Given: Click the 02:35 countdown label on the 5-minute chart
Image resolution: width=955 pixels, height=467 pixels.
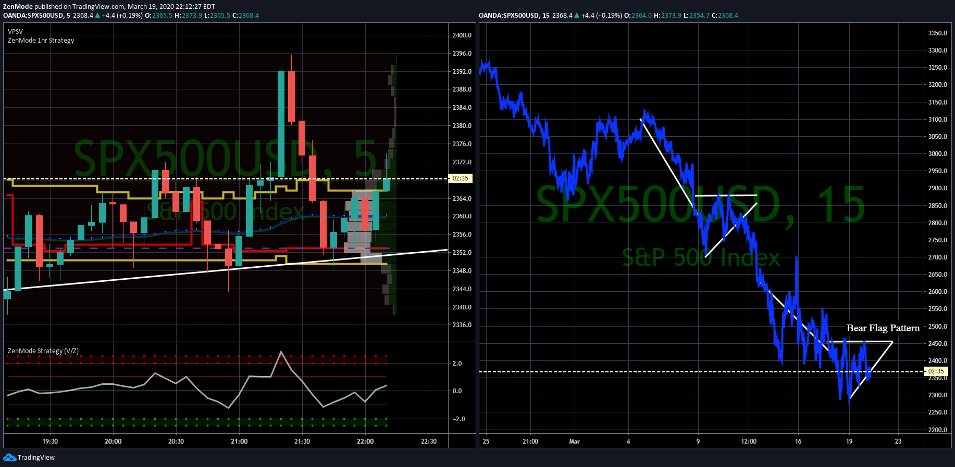Looking at the screenshot, I should [460, 178].
